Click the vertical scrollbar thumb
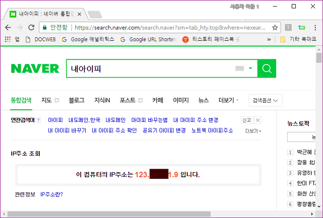This screenshot has width=323, height=218. tap(319, 58)
